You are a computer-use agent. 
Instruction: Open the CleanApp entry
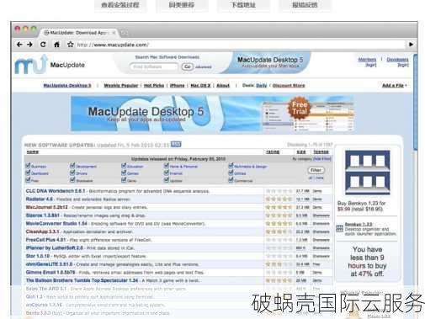tap(42, 231)
